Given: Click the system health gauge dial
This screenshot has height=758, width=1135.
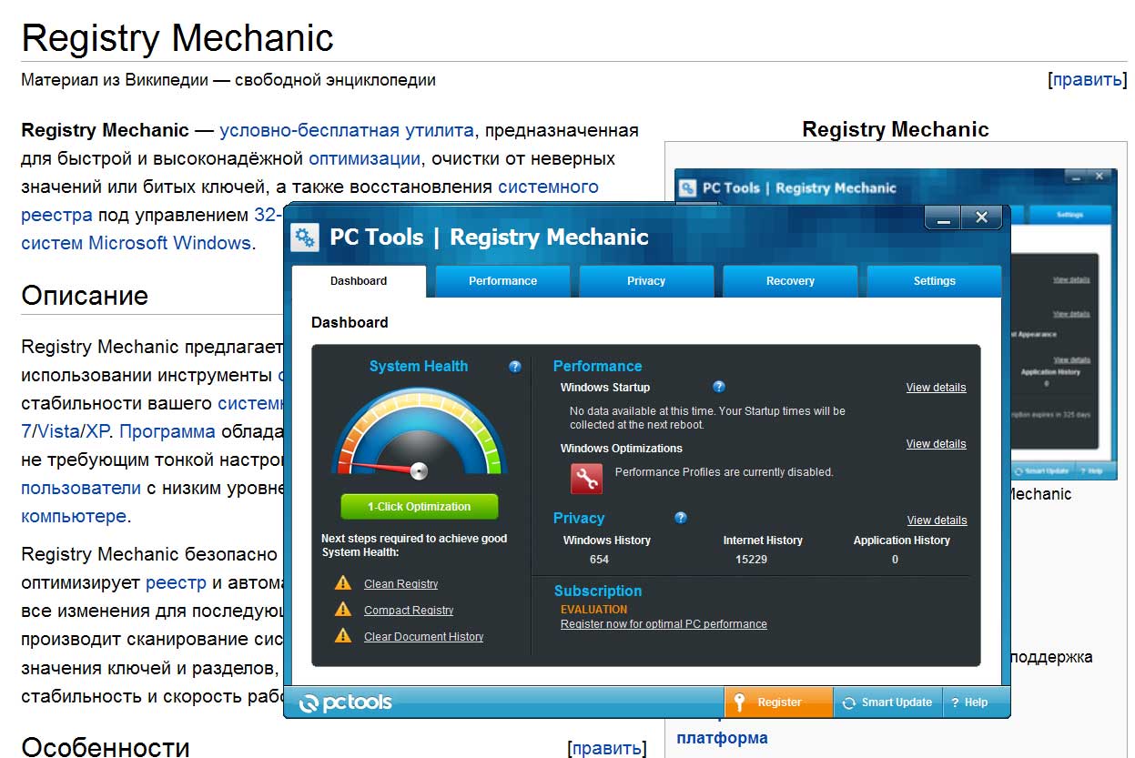Looking at the screenshot, I should coord(418,433).
